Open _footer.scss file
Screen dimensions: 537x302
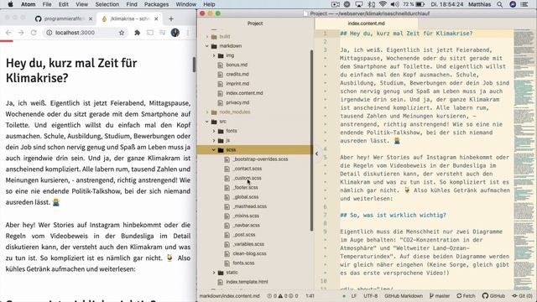point(246,187)
